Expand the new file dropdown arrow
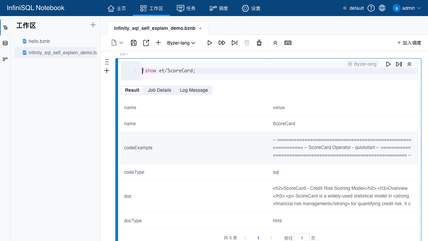Image resolution: width=428 pixels, height=241 pixels. point(121,43)
